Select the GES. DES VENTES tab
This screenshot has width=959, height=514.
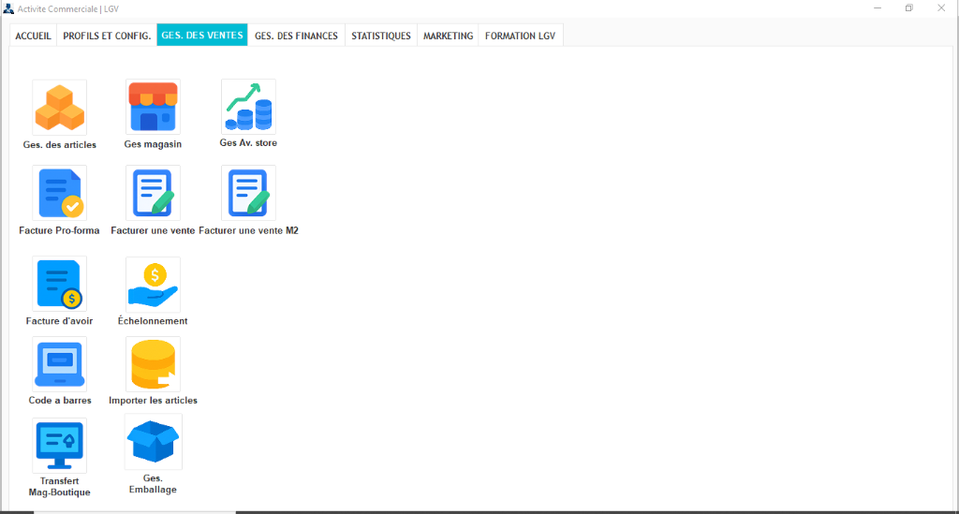202,35
